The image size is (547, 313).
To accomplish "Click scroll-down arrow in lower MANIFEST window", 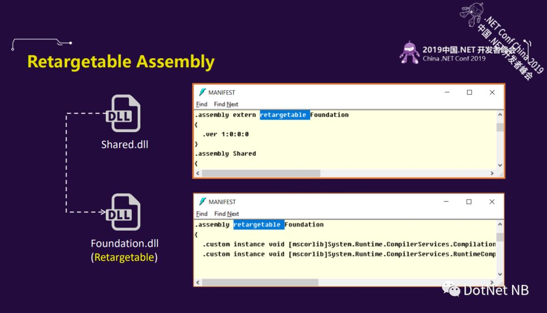I will point(500,275).
